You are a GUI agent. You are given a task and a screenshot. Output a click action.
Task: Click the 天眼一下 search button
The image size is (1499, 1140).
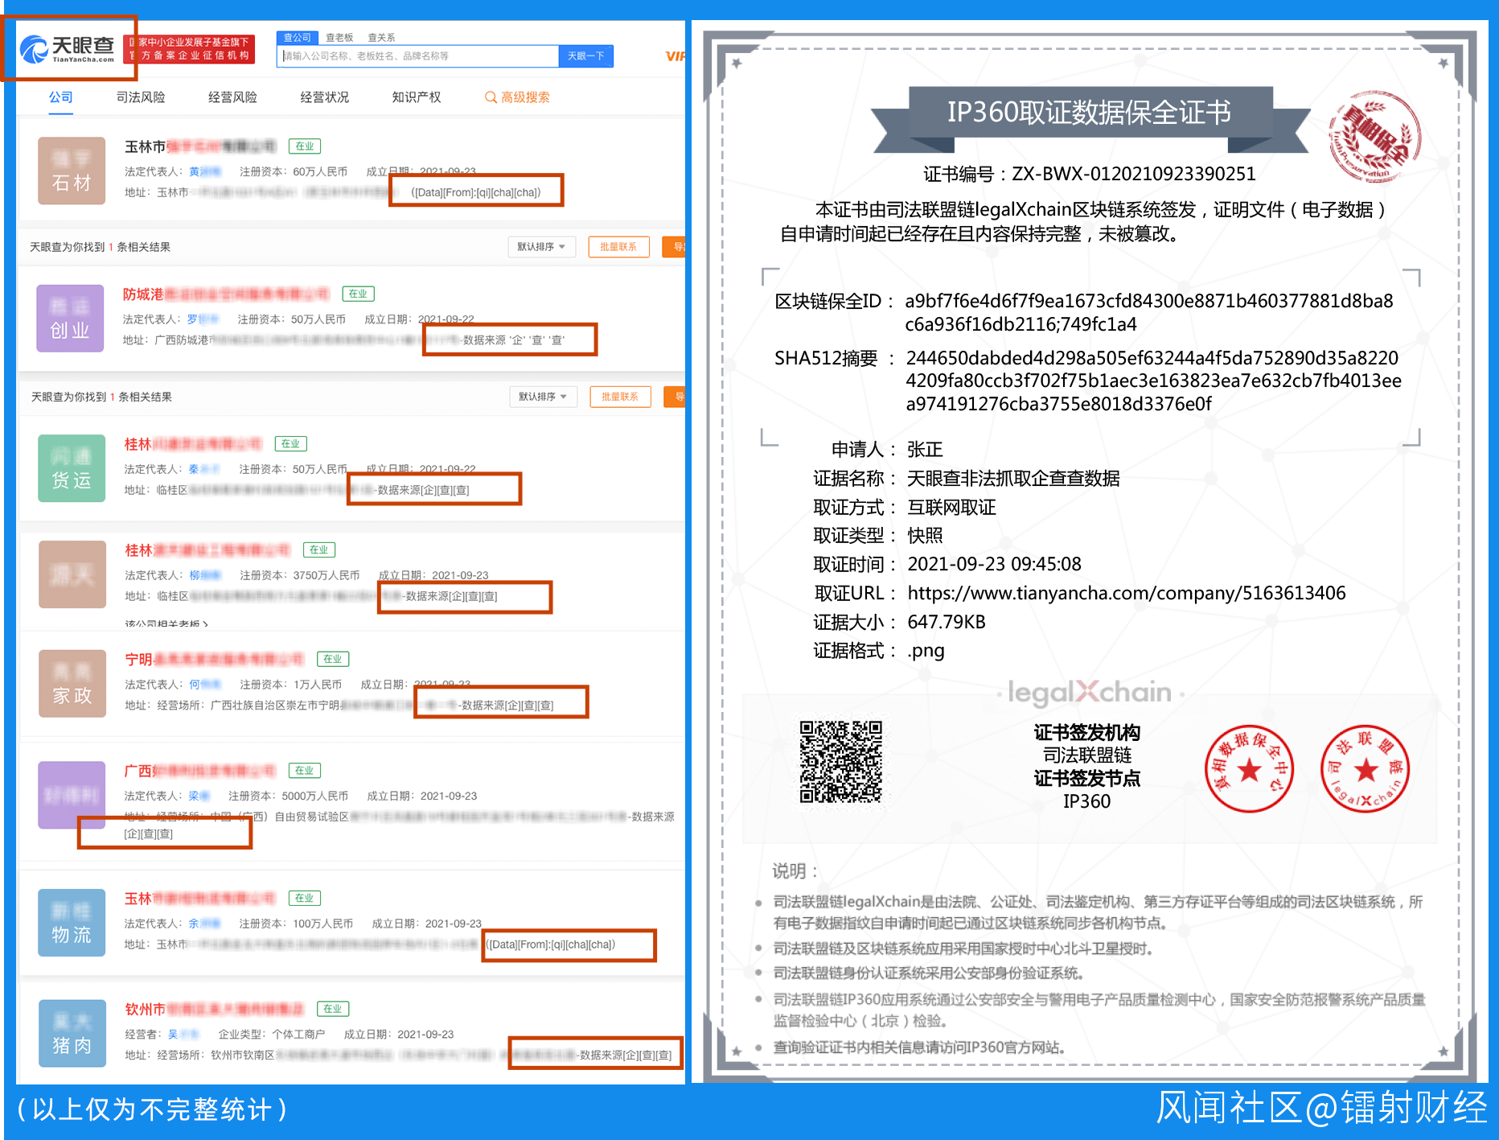[x=585, y=56]
